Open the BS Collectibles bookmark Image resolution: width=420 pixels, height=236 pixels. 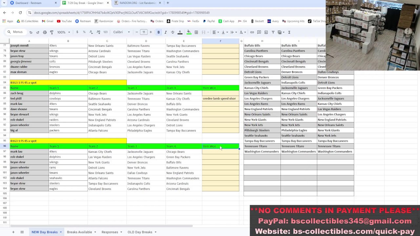pyautogui.click(x=27, y=21)
